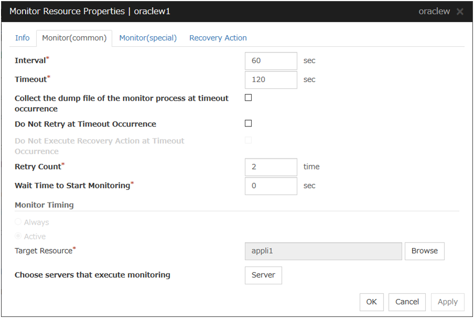Click the Retry Count field
The width and height of the screenshot is (474, 318).
(x=271, y=167)
